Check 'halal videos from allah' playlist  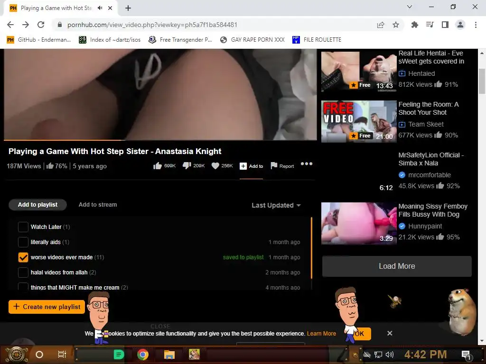tap(23, 273)
